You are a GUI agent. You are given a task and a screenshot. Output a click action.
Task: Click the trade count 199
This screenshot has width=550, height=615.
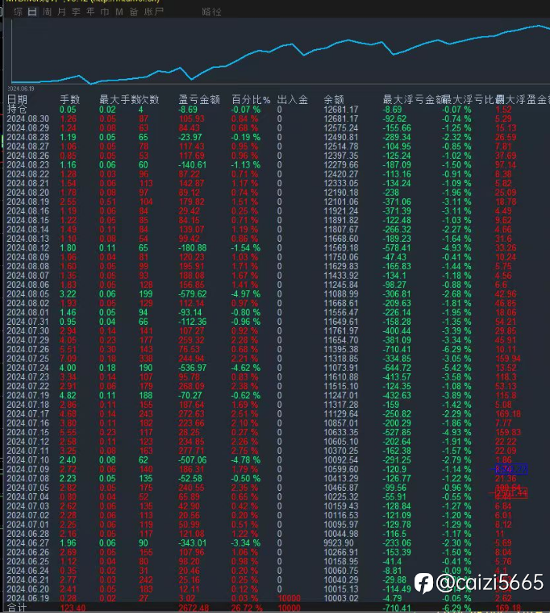pos(146,293)
